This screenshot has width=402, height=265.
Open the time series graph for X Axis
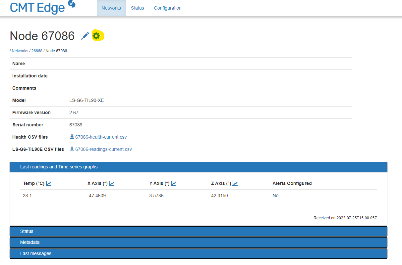coord(112,183)
